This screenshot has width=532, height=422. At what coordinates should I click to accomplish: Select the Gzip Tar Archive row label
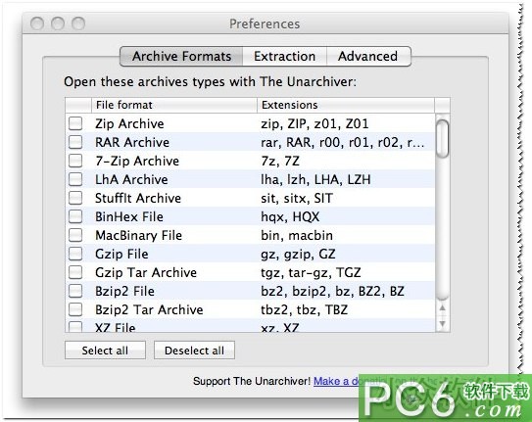tap(146, 272)
